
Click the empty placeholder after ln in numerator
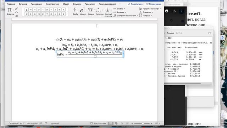(118, 52)
